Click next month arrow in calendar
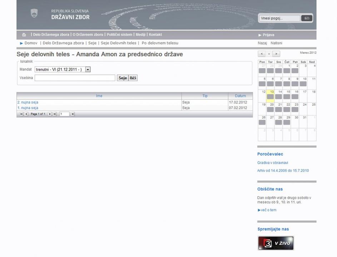This screenshot has width=337, height=257. click(276, 54)
